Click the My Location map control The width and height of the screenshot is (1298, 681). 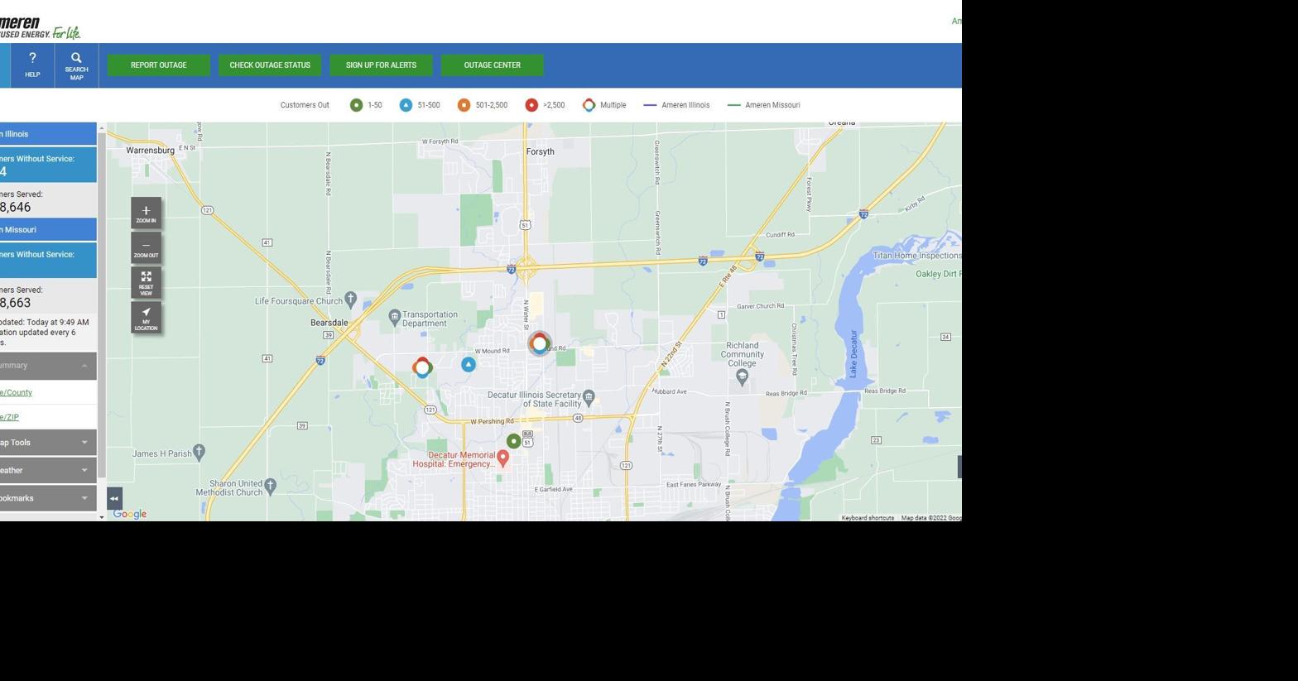click(x=146, y=318)
